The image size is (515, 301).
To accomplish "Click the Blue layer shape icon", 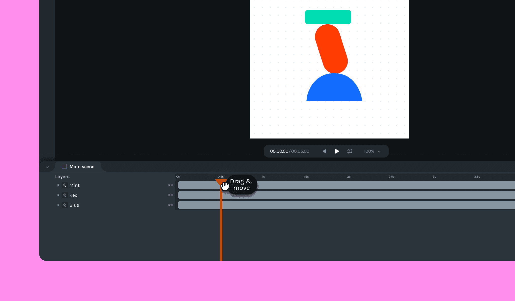I will (x=64, y=205).
